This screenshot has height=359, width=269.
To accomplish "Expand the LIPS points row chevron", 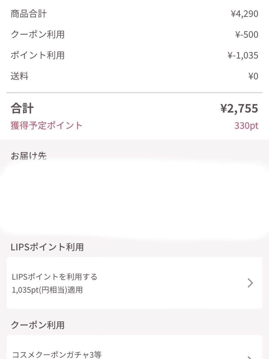I will tap(250, 283).
